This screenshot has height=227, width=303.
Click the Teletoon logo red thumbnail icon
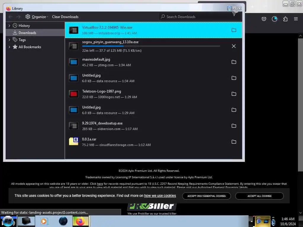74,94
